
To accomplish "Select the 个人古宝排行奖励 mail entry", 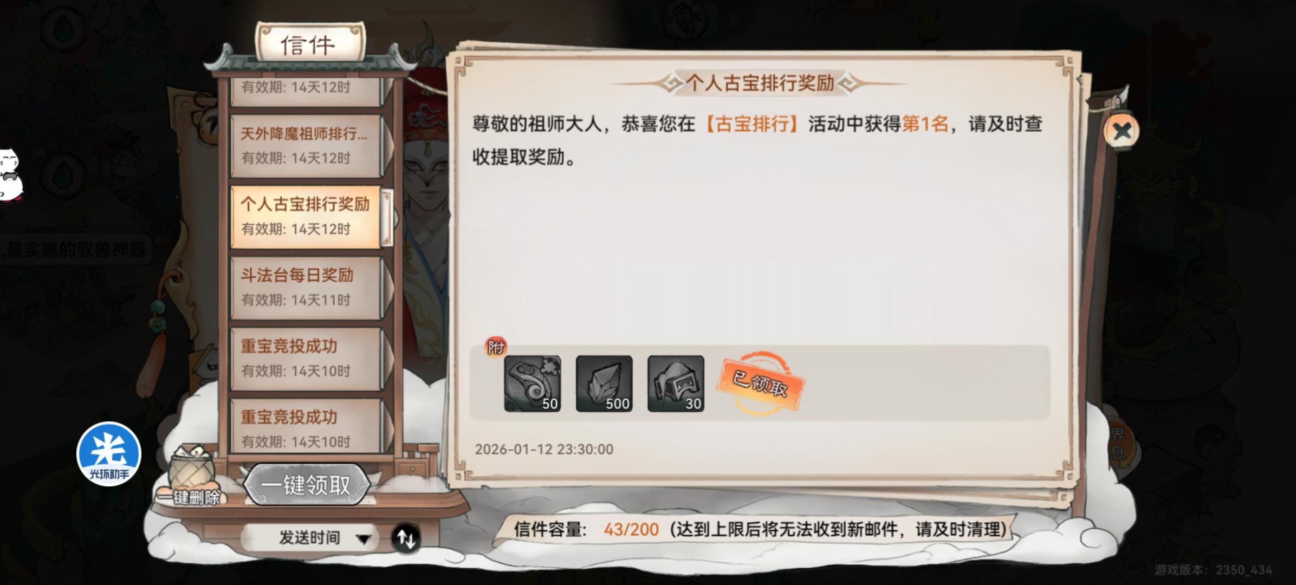I will point(308,217).
